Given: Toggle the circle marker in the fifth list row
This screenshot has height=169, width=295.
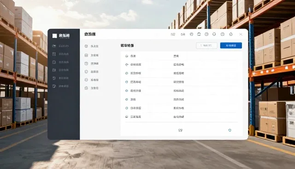Looking at the screenshot, I should [x=127, y=90].
